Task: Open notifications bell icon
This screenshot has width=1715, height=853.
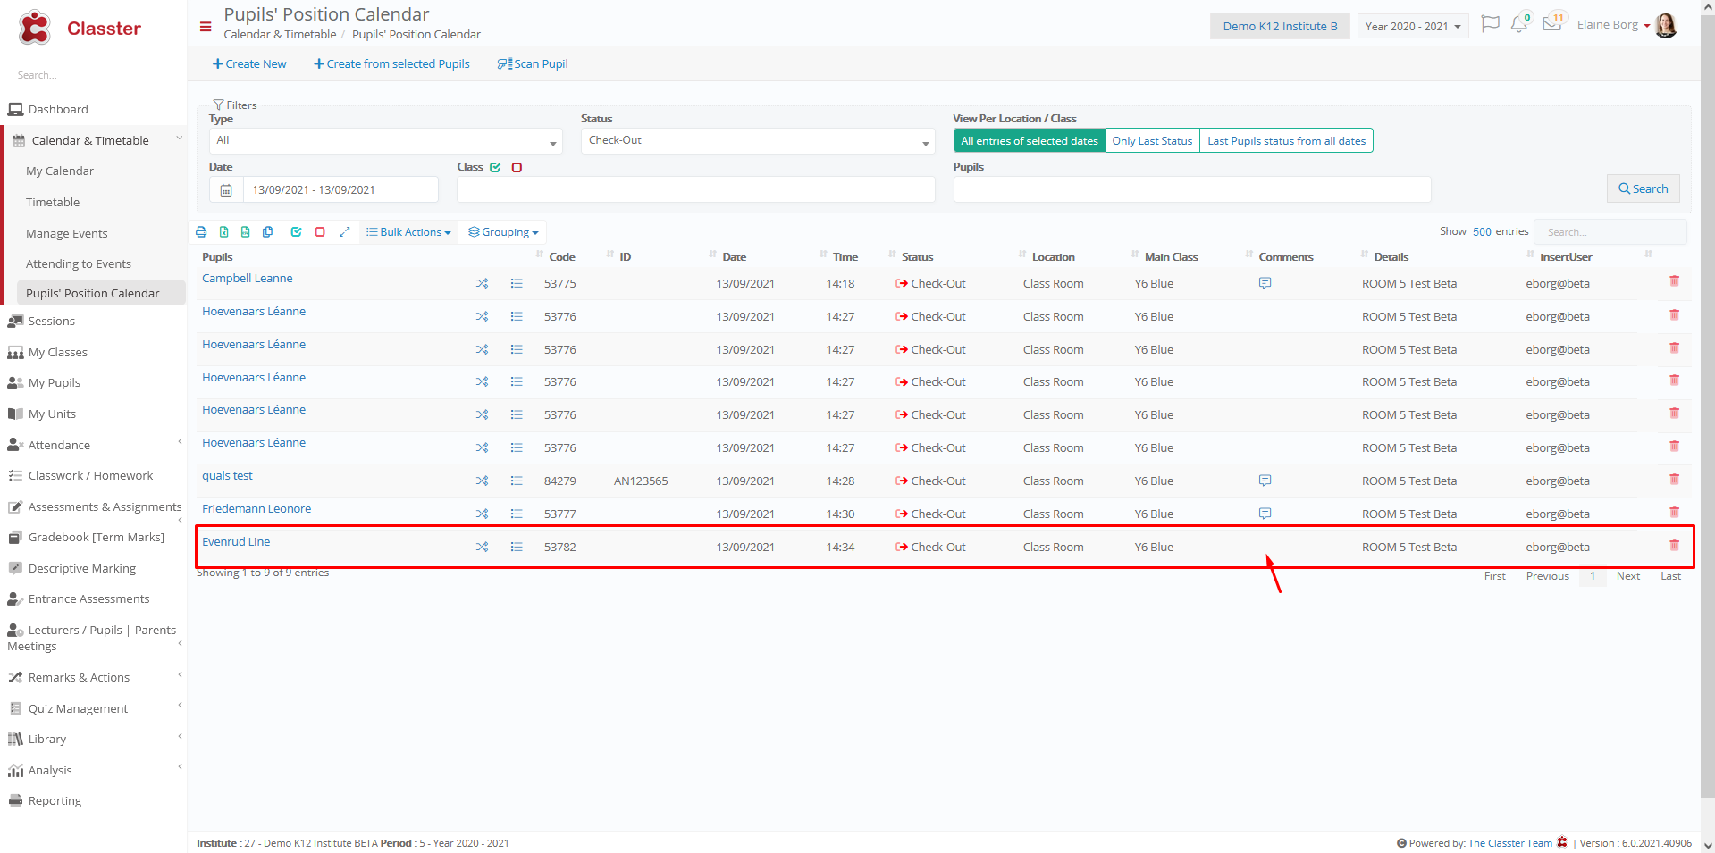Action: (x=1519, y=24)
